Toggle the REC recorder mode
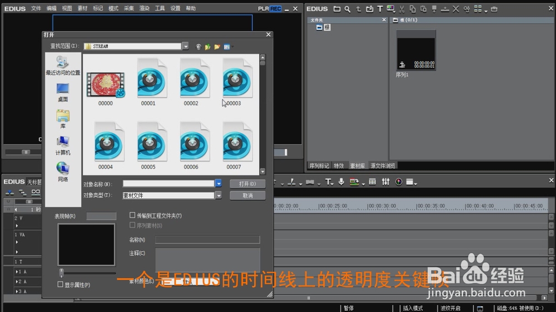 (x=276, y=8)
